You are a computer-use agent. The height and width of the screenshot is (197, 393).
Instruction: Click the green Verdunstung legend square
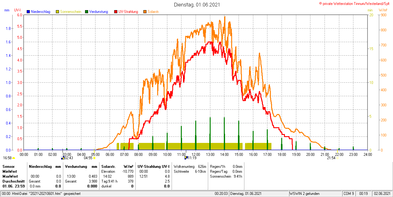click(87, 12)
